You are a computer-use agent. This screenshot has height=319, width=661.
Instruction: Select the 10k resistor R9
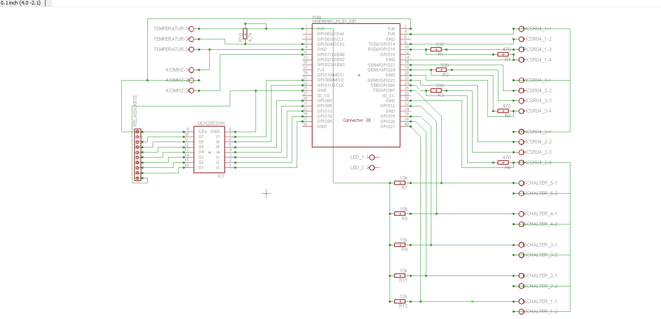tap(400, 245)
